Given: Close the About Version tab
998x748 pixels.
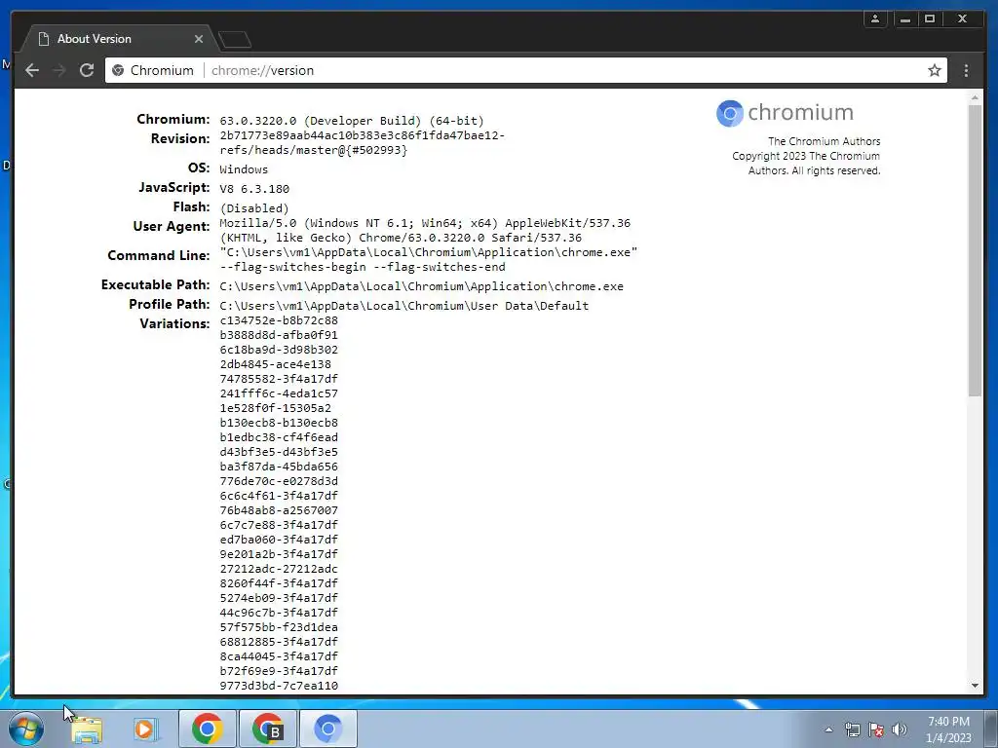Looking at the screenshot, I should pos(199,39).
